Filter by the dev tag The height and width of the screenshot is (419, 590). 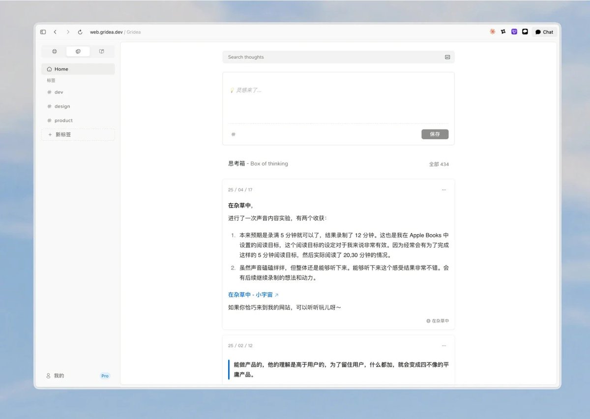pos(78,92)
